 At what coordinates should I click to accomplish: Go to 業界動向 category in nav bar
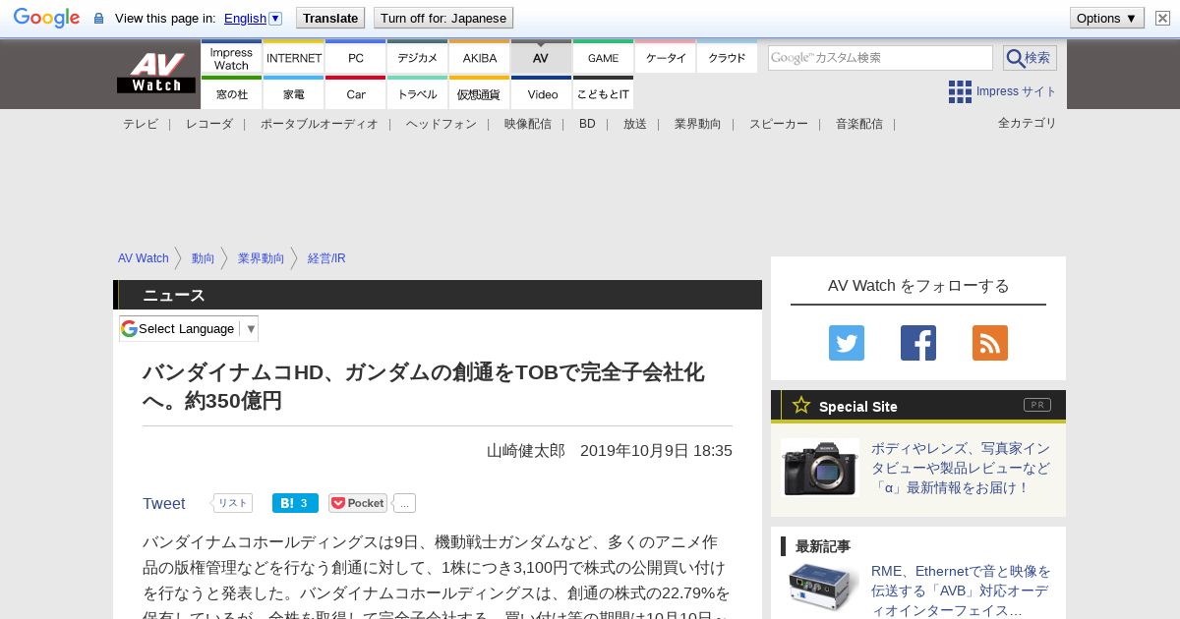pyautogui.click(x=698, y=124)
